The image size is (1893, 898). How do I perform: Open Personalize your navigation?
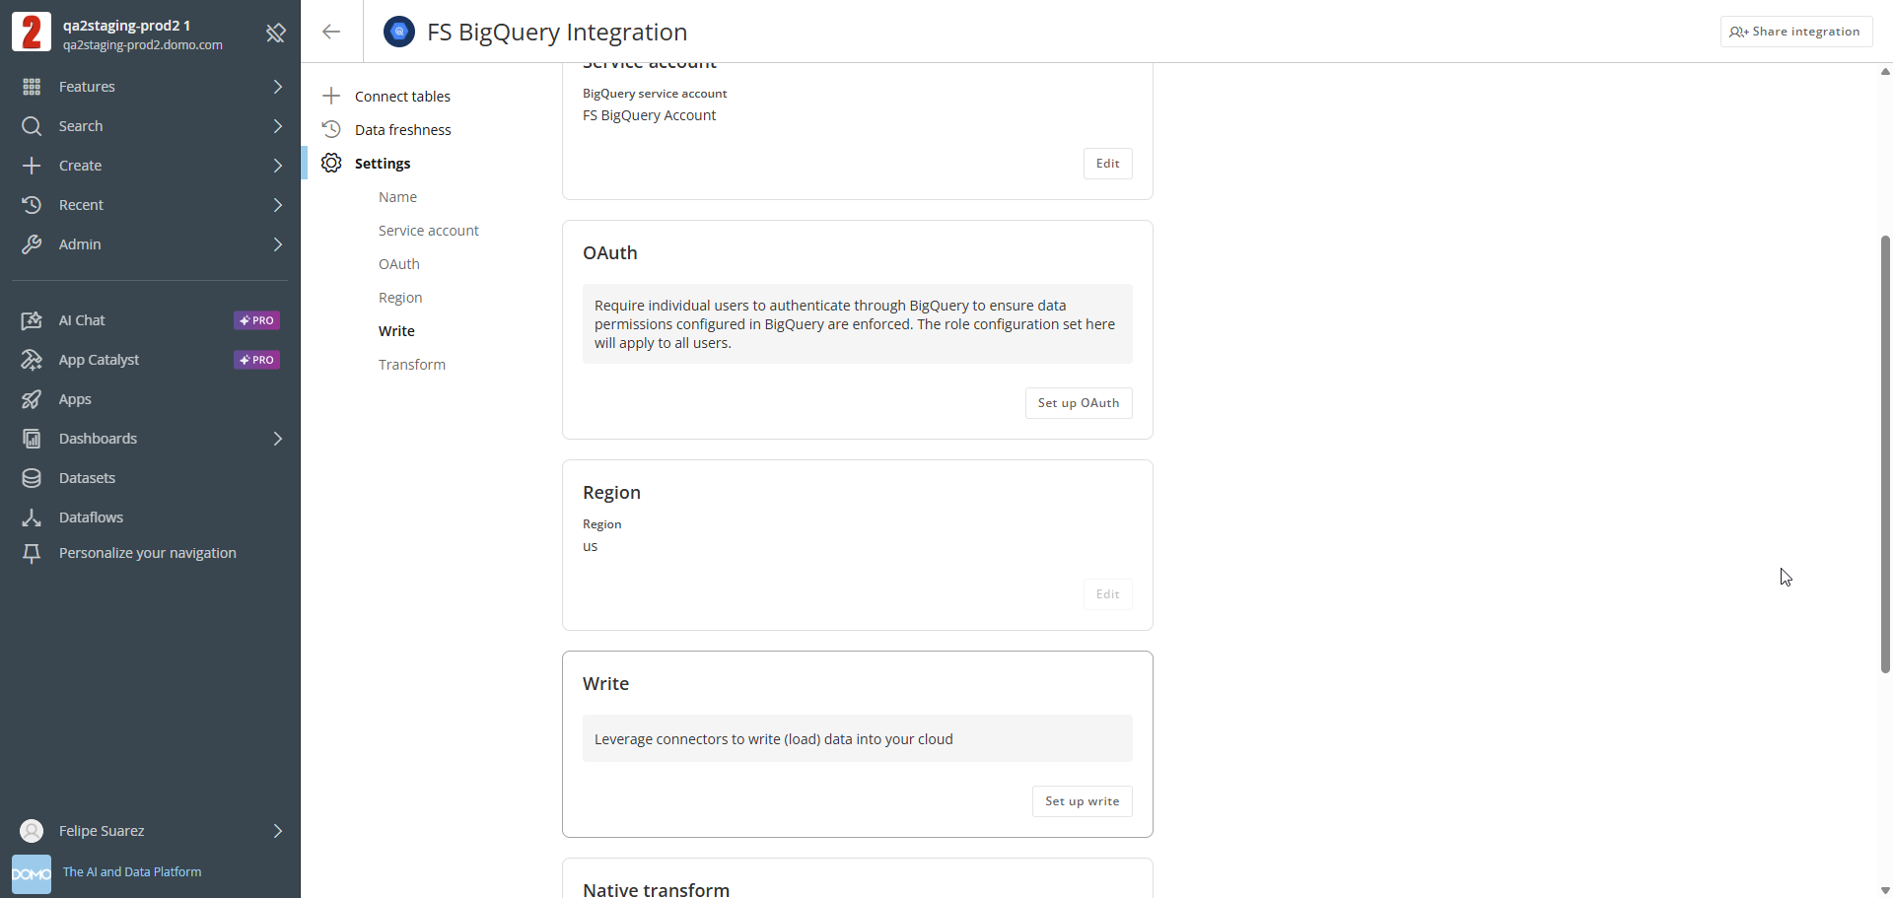148,553
